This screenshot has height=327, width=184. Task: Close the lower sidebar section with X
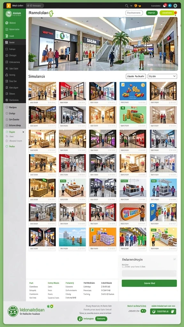(23, 132)
